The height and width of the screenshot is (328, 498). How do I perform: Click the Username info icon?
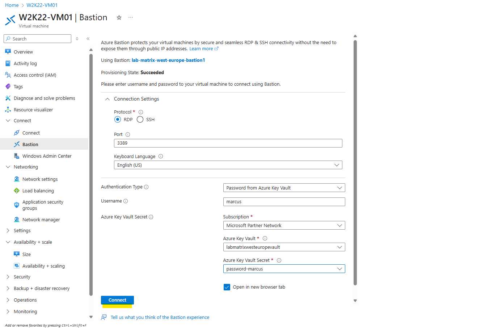pos(126,201)
